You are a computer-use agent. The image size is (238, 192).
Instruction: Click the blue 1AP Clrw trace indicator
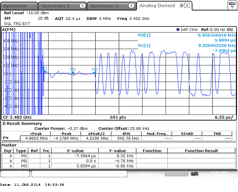[187, 29]
